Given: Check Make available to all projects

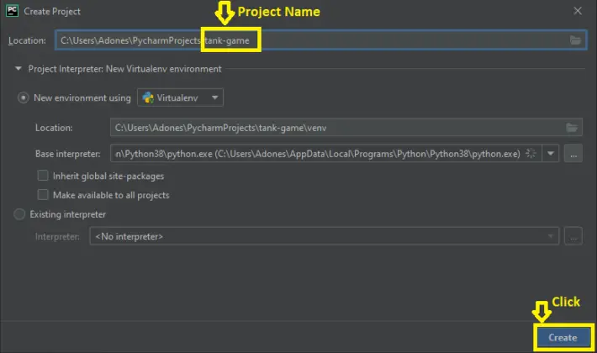Looking at the screenshot, I should (x=43, y=195).
